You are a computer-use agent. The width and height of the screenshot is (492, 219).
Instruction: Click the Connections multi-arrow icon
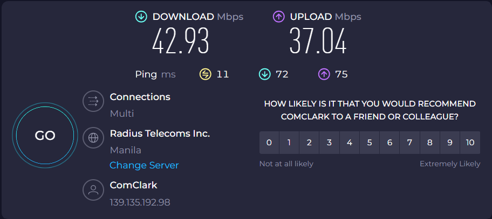click(93, 101)
